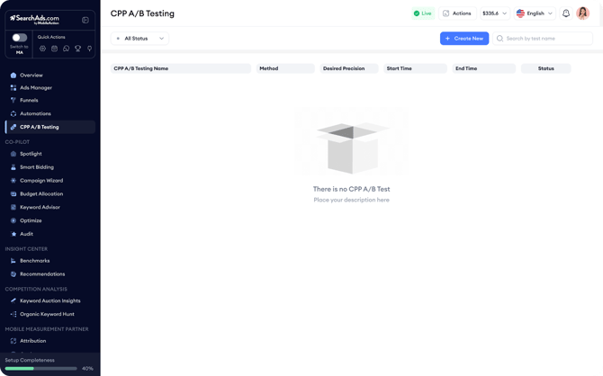603x376 pixels.
Task: Expand the All Status filter dropdown
Action: pyautogui.click(x=139, y=39)
